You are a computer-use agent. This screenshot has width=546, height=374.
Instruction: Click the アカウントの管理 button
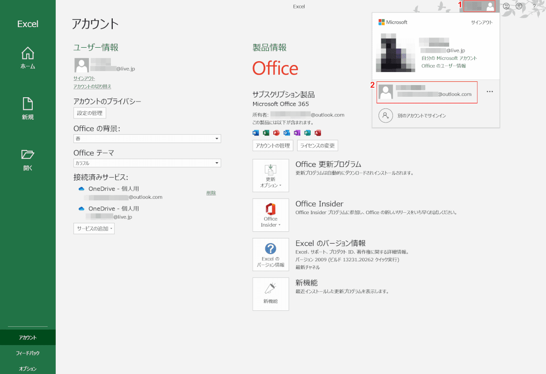[273, 145]
